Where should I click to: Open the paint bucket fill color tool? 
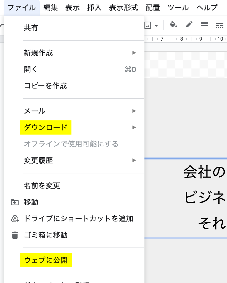tap(173, 25)
